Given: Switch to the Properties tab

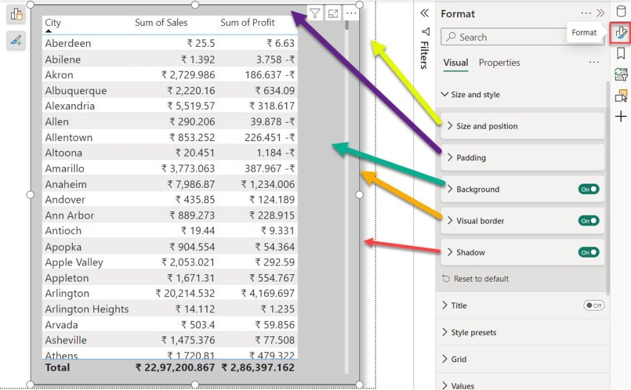Looking at the screenshot, I should coord(499,63).
